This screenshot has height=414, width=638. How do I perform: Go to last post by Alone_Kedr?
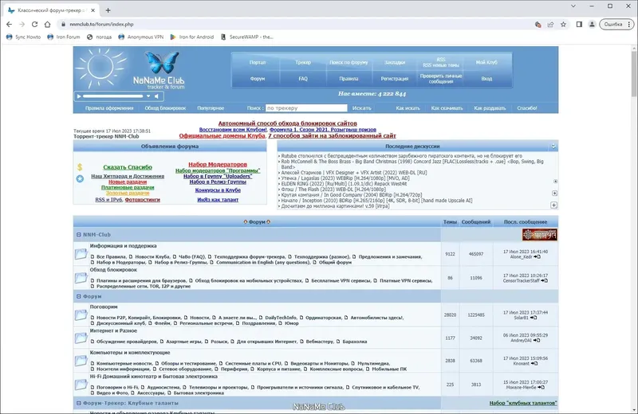coord(538,257)
